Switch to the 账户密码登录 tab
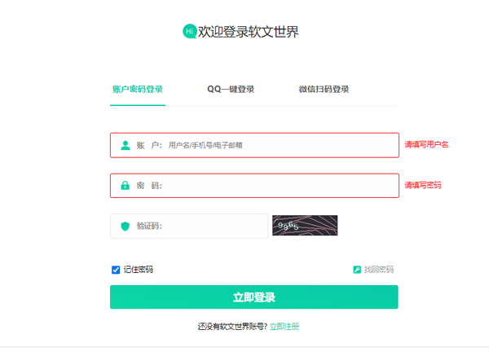Image resolution: width=489 pixels, height=352 pixels. point(138,89)
